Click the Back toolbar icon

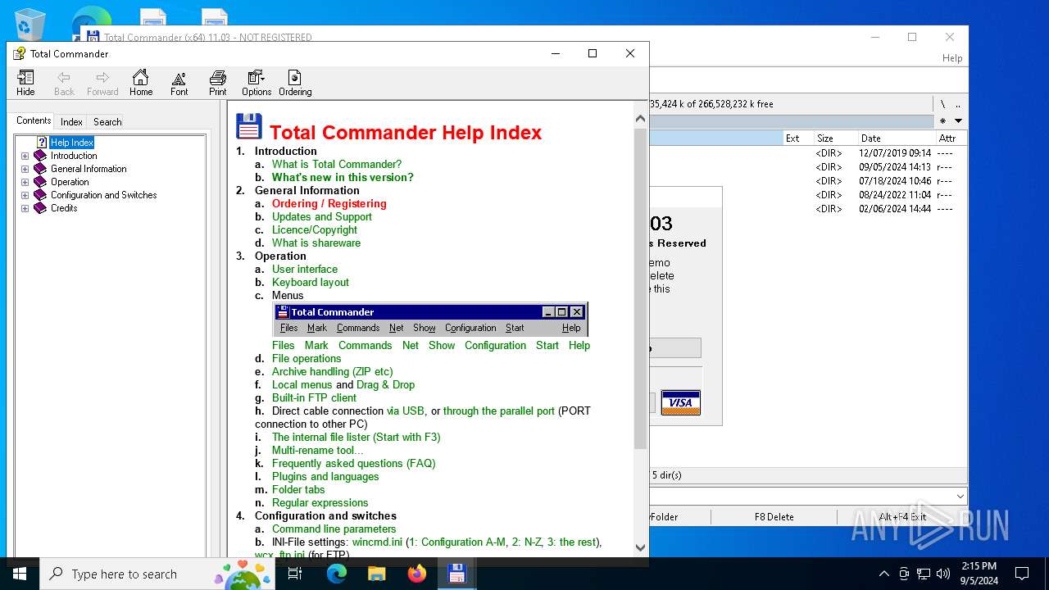coord(64,83)
